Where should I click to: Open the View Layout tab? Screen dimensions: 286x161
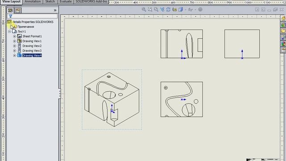click(11, 2)
